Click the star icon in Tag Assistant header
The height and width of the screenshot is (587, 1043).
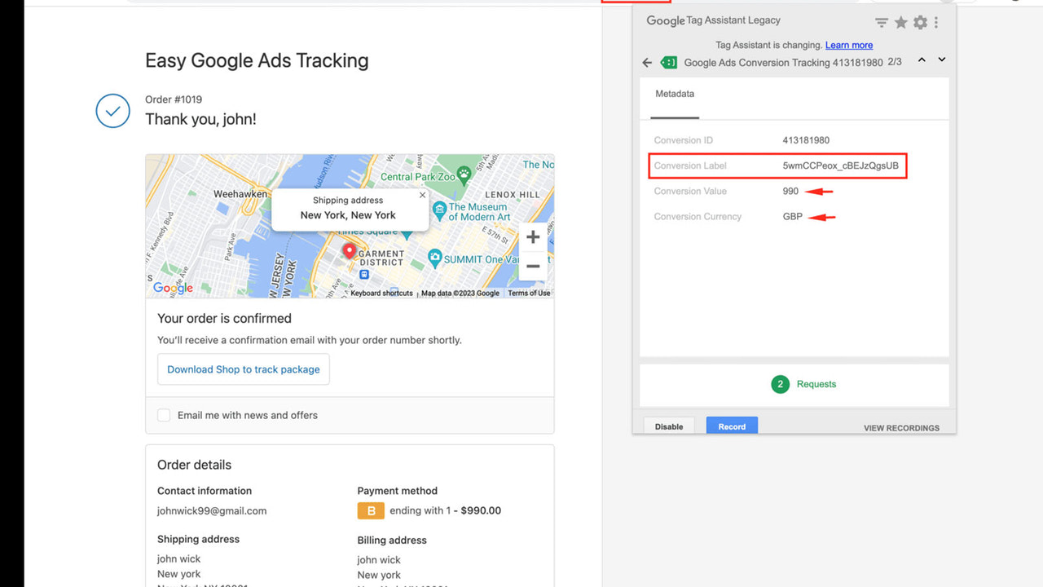tap(900, 23)
